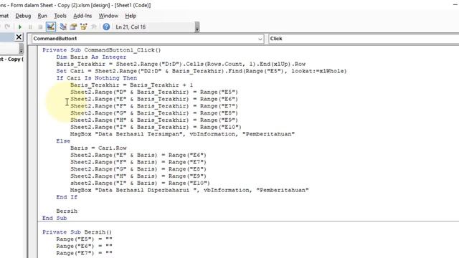Open the Help menu
Viewport: 459px width, 258px height.
point(131,16)
